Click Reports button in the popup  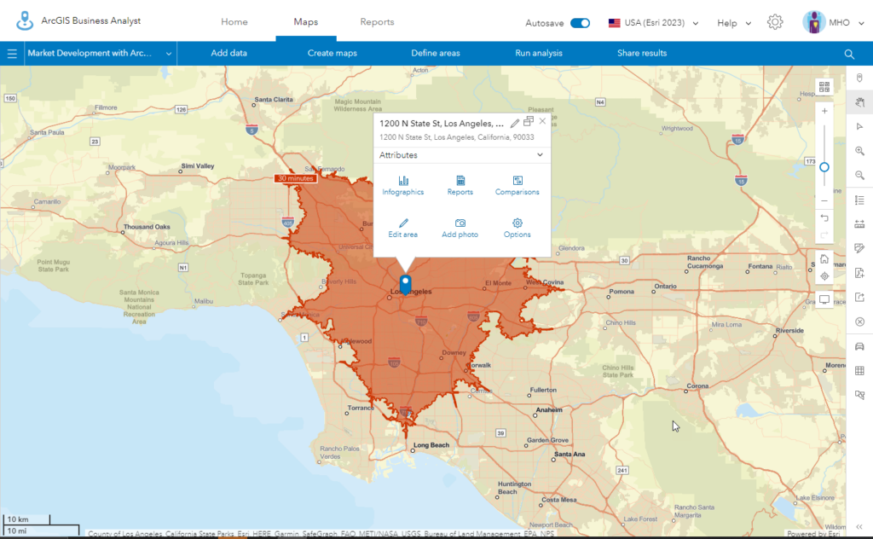(x=460, y=185)
